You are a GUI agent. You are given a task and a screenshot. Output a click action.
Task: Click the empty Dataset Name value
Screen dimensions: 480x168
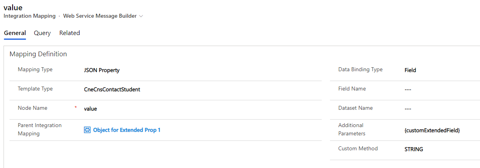click(x=408, y=109)
